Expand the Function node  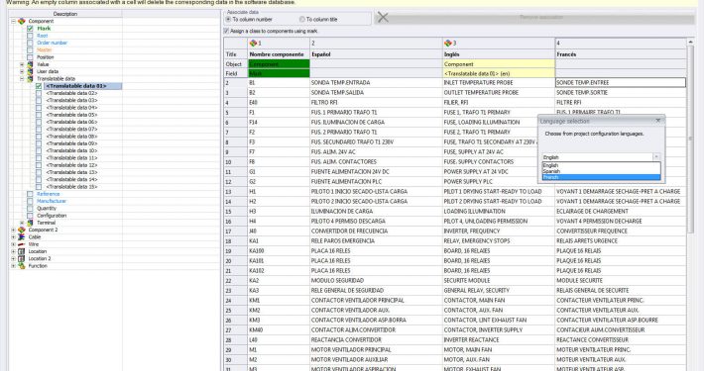(x=14, y=266)
